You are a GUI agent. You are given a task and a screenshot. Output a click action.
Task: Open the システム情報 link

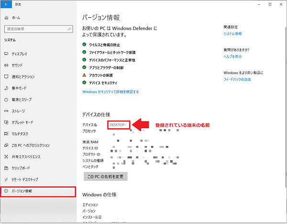[232, 34]
